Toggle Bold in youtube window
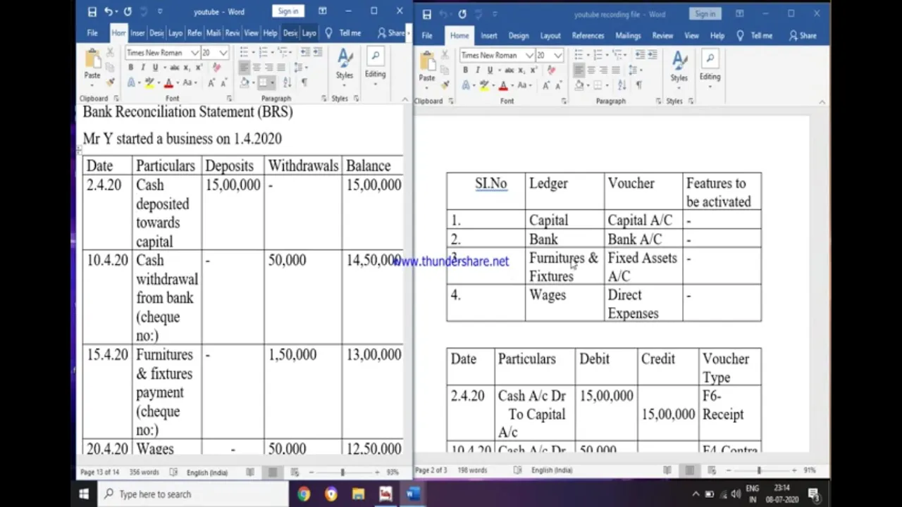The image size is (902, 507). click(x=130, y=68)
